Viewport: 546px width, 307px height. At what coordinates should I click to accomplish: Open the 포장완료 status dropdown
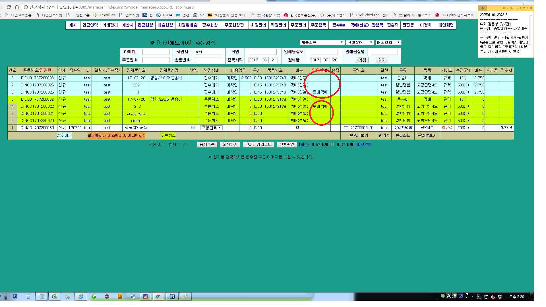[x=211, y=128]
